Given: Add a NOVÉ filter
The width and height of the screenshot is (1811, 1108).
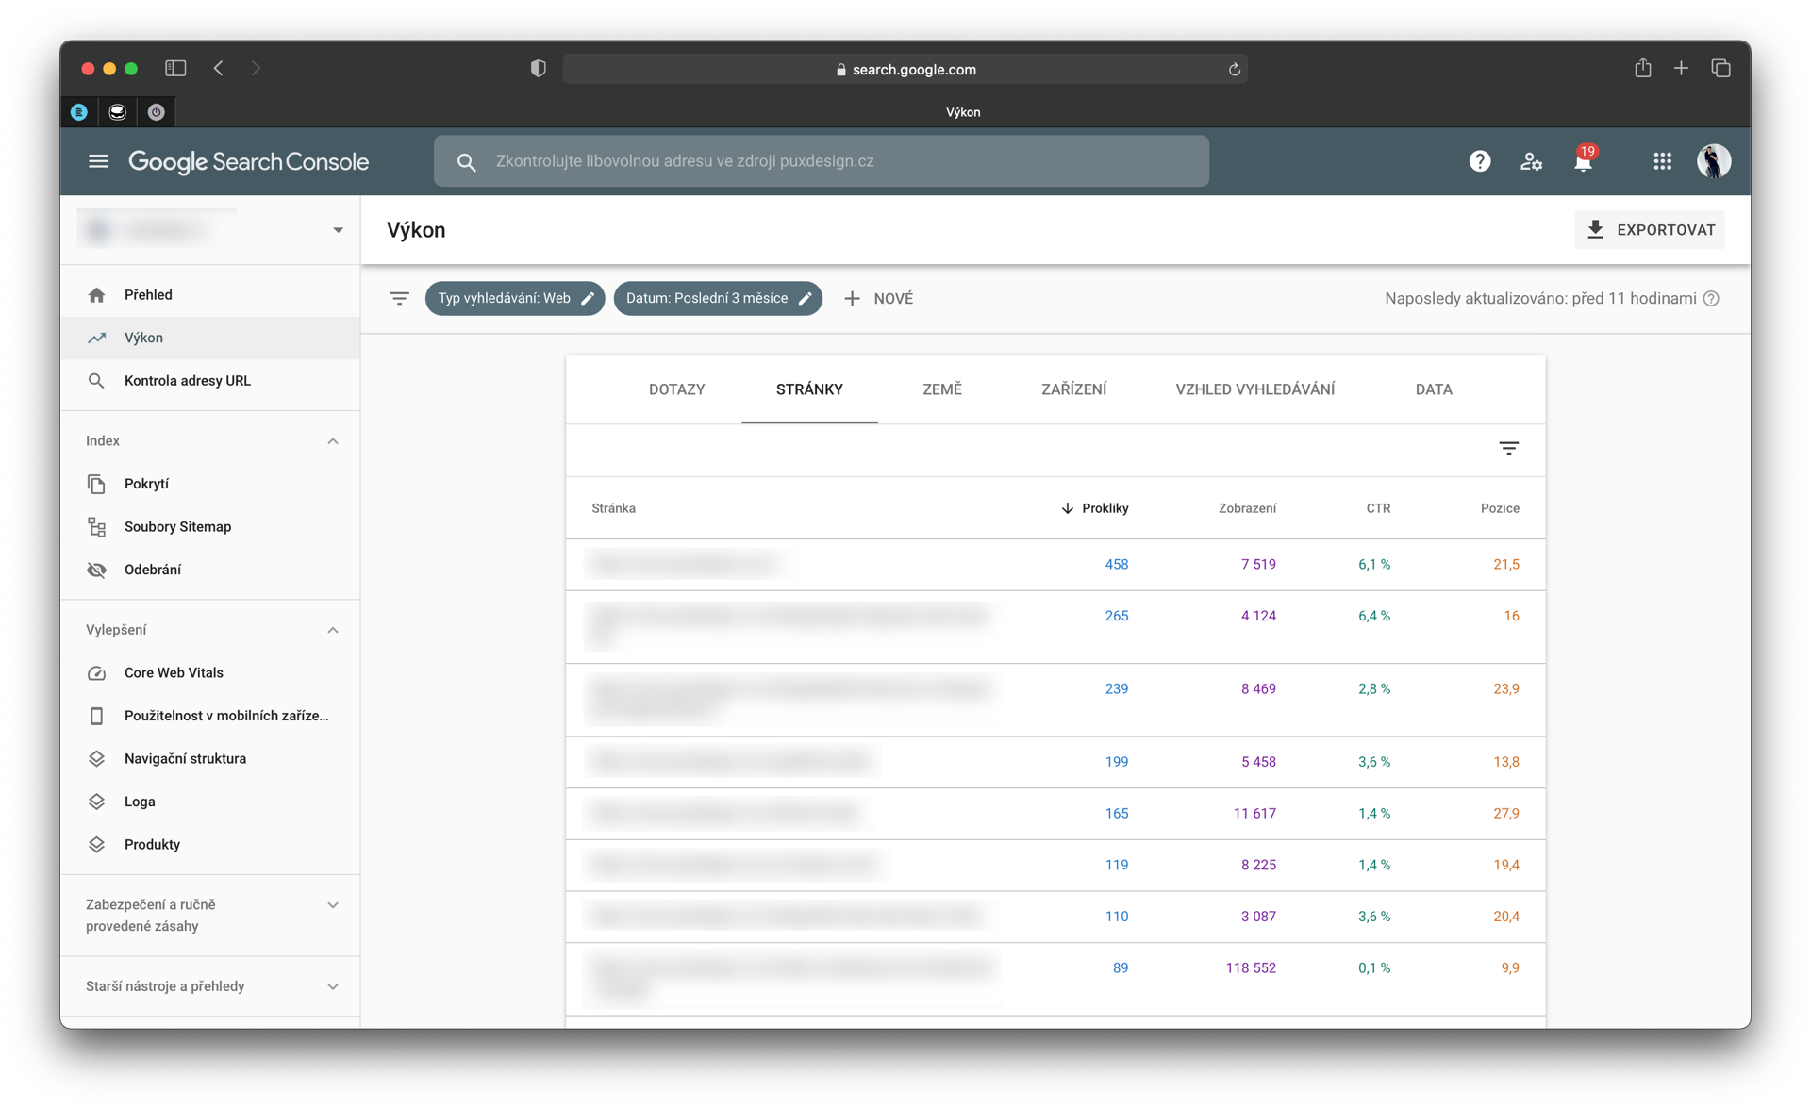Looking at the screenshot, I should 878,299.
